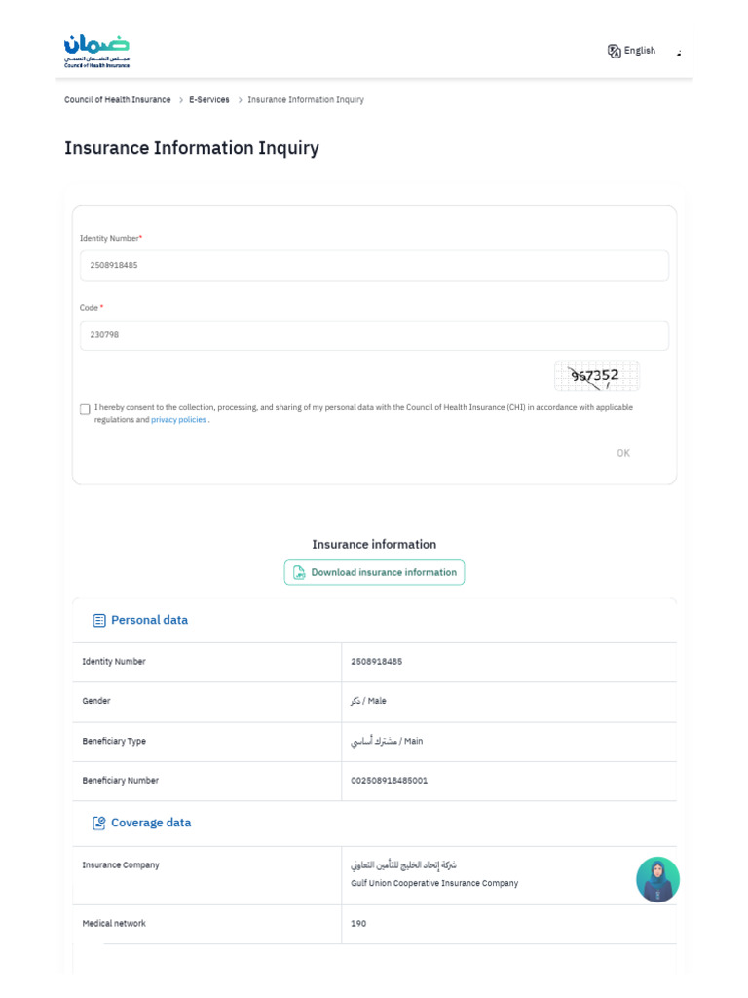Screen dimensions: 748x998
Task: Click Download insurance information button
Action: click(x=375, y=573)
